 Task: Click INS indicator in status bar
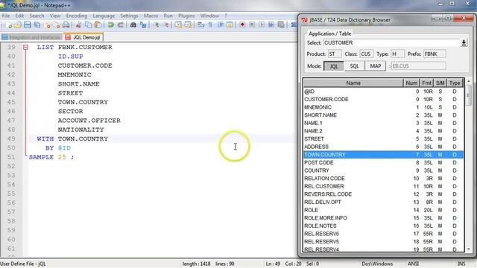pyautogui.click(x=461, y=264)
